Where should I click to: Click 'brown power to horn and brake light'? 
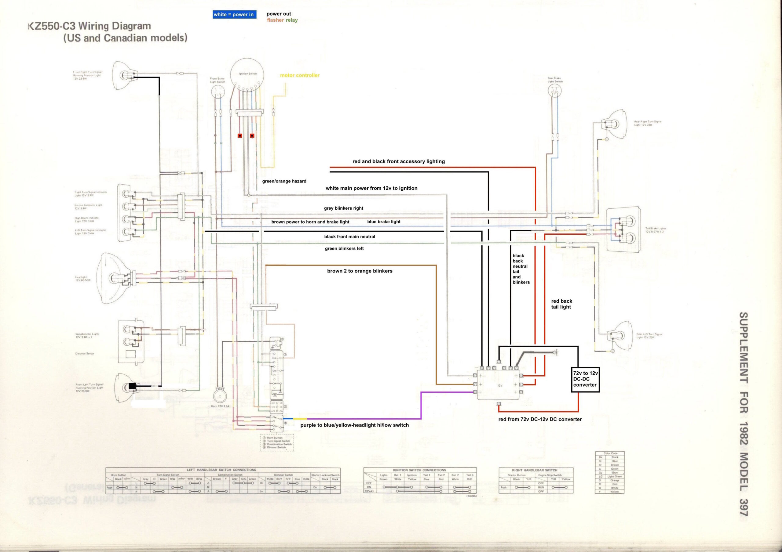coord(310,222)
